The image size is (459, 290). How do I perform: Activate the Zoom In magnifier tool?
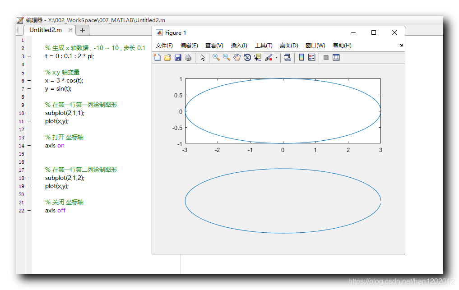coord(216,57)
